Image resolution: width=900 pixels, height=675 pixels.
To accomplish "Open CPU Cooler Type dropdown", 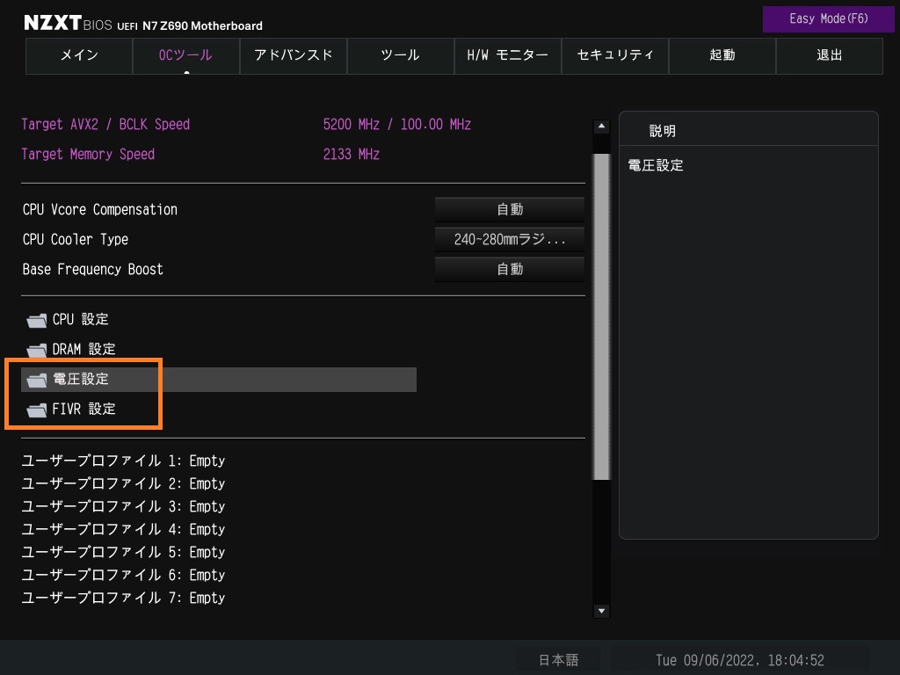I will pos(509,239).
